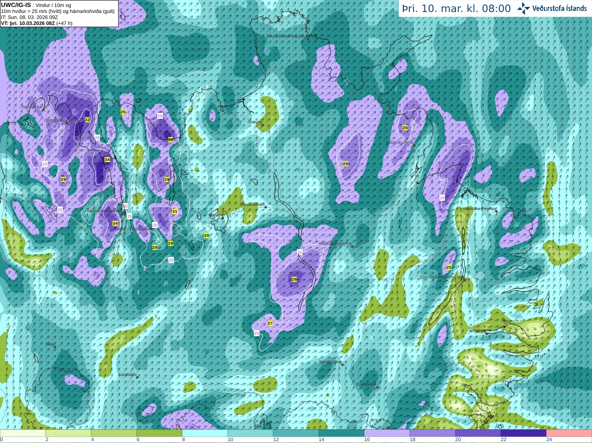The image size is (592, 443).
Task: Click the Mývatnsöræfi station label
Action: click(252, 204)
